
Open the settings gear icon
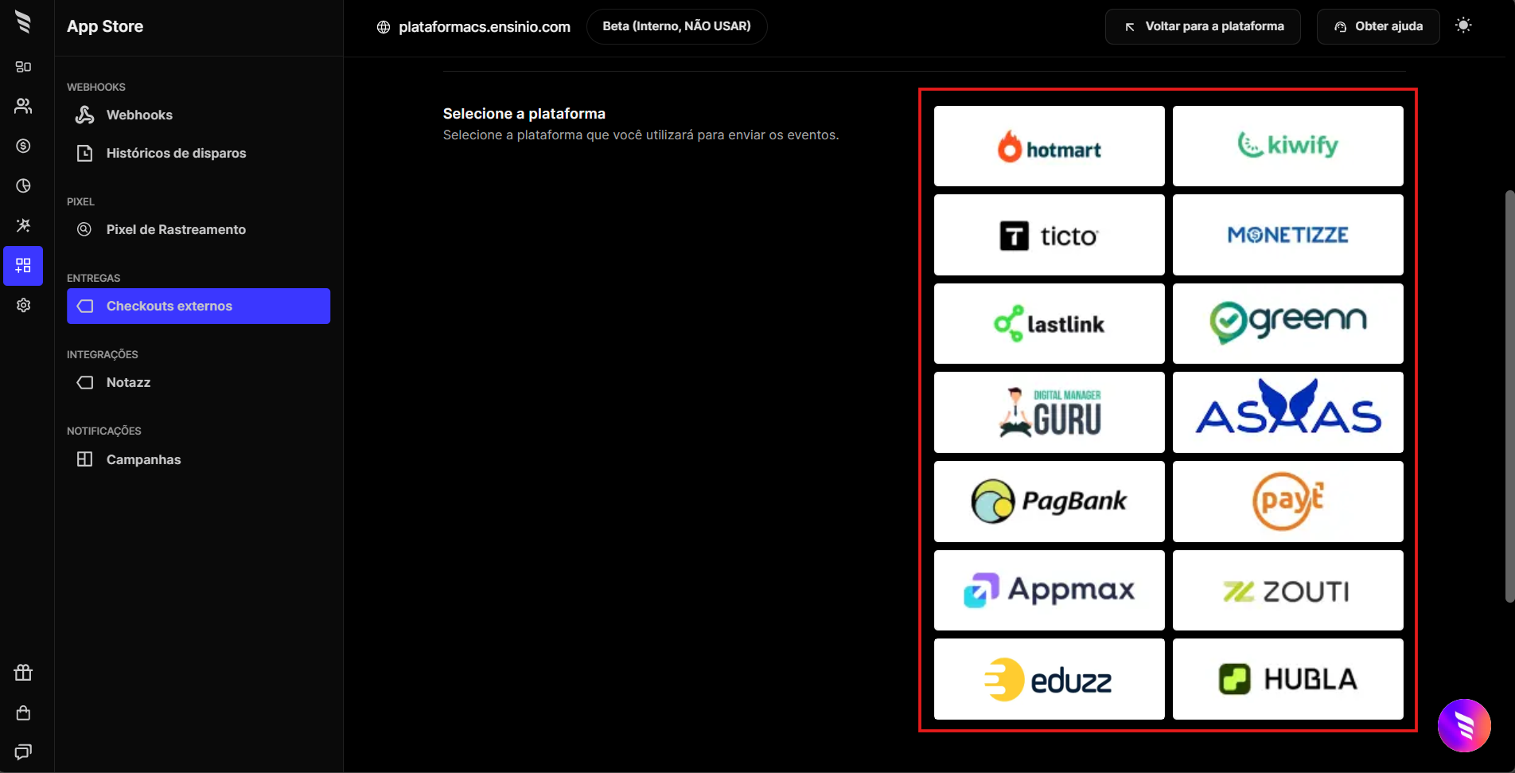[23, 305]
